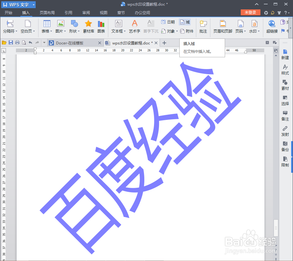The image size is (293, 261).
Task: Open header and footer (页眉和页脚)
Action: (x=223, y=27)
